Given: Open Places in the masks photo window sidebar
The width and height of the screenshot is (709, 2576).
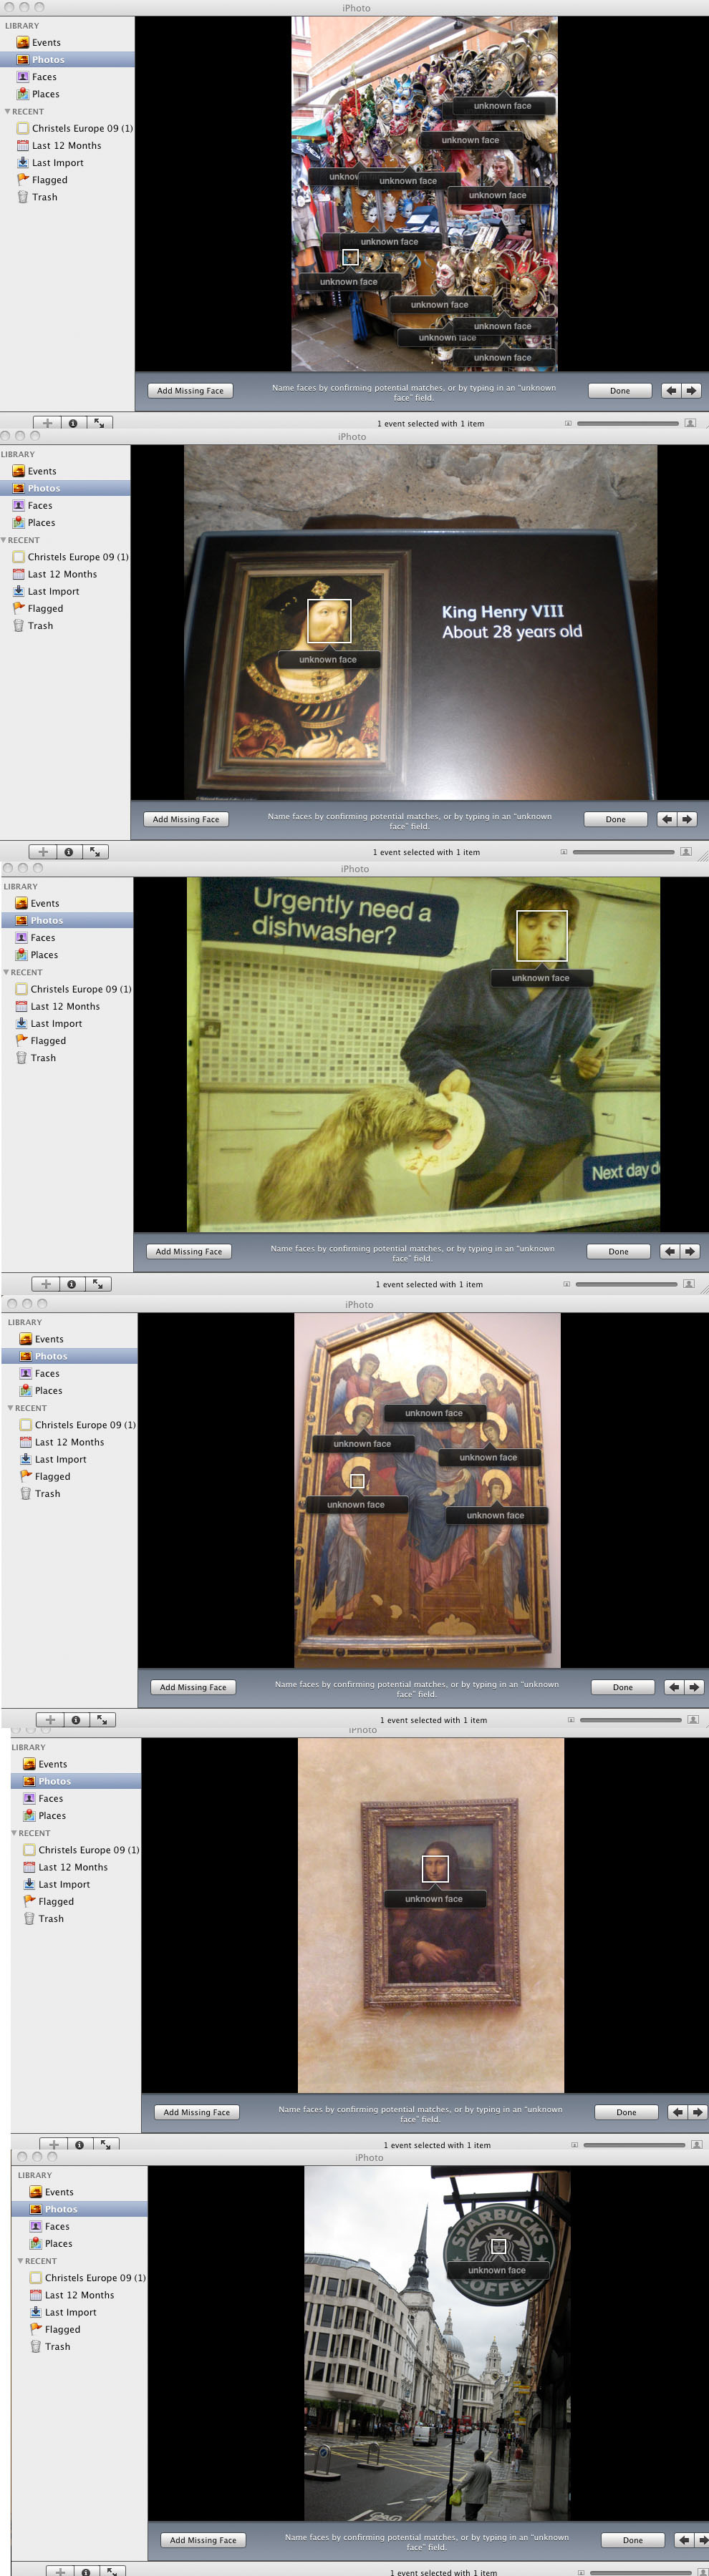Looking at the screenshot, I should 45,94.
